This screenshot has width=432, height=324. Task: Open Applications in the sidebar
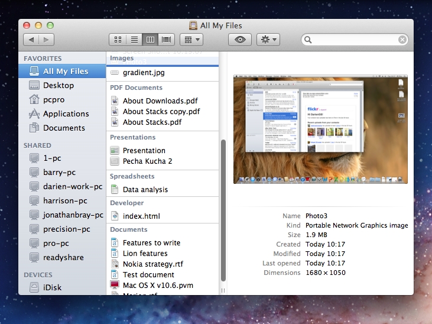pos(66,114)
